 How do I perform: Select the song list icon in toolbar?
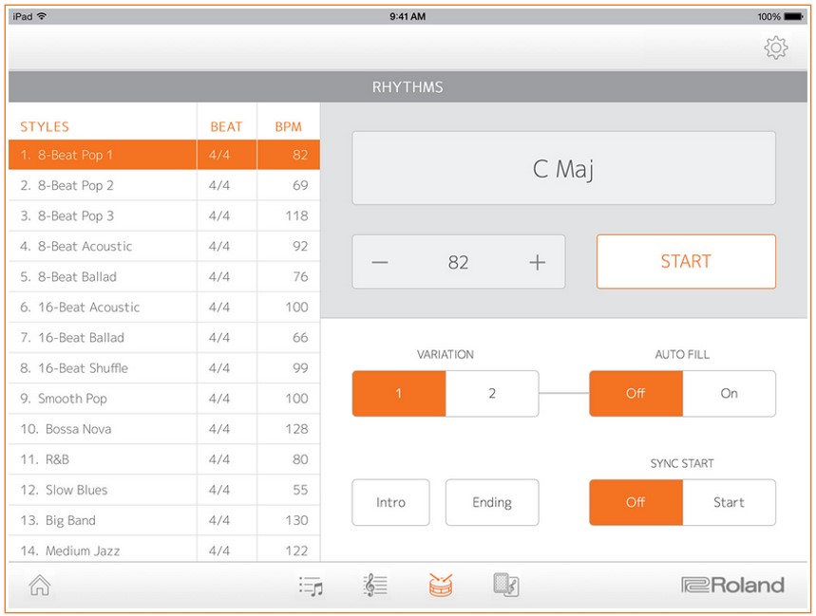click(x=311, y=585)
